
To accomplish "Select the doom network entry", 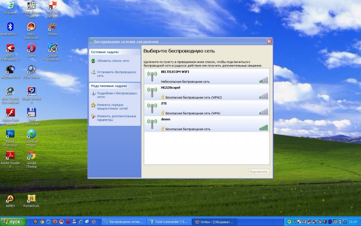I will click(x=207, y=124).
